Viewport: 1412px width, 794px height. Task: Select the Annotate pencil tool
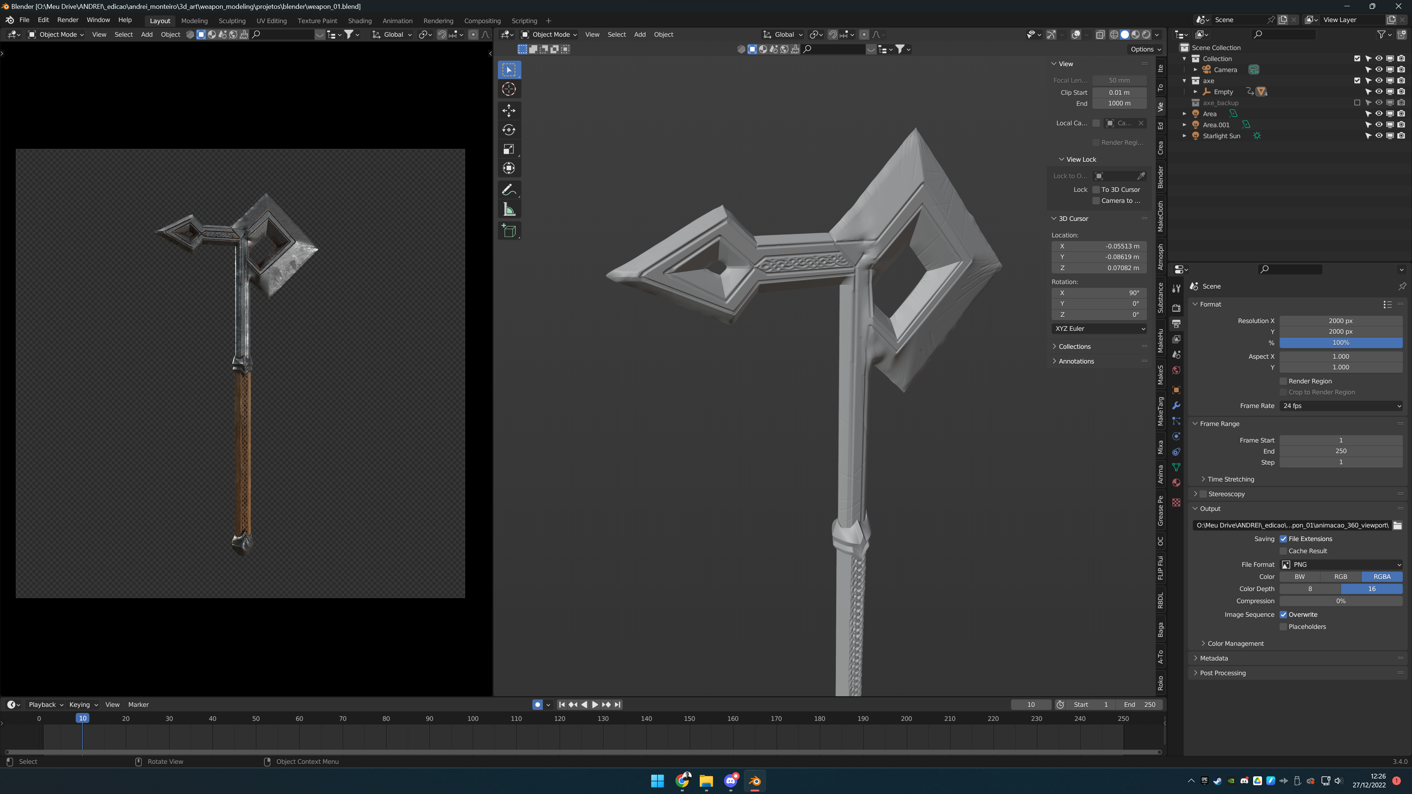tap(509, 190)
